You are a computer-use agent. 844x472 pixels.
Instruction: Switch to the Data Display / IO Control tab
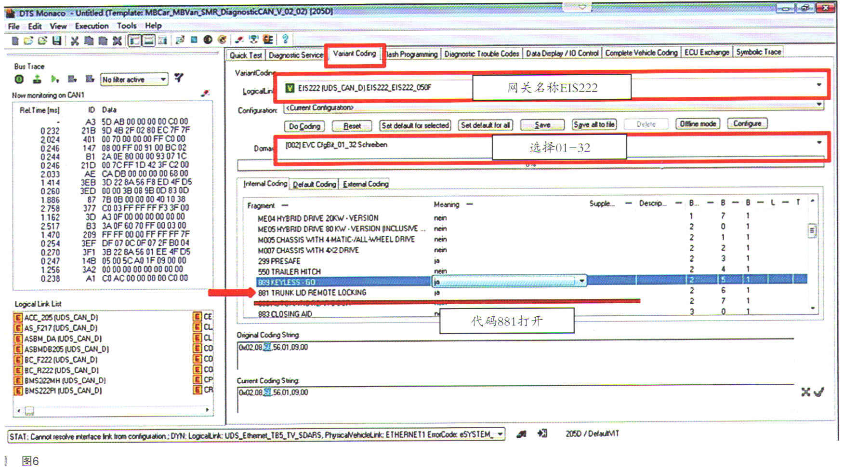pyautogui.click(x=562, y=54)
